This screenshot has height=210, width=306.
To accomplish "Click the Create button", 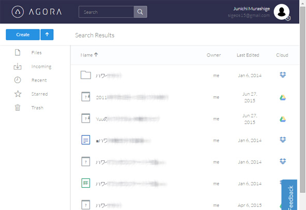I will pyautogui.click(x=23, y=35).
